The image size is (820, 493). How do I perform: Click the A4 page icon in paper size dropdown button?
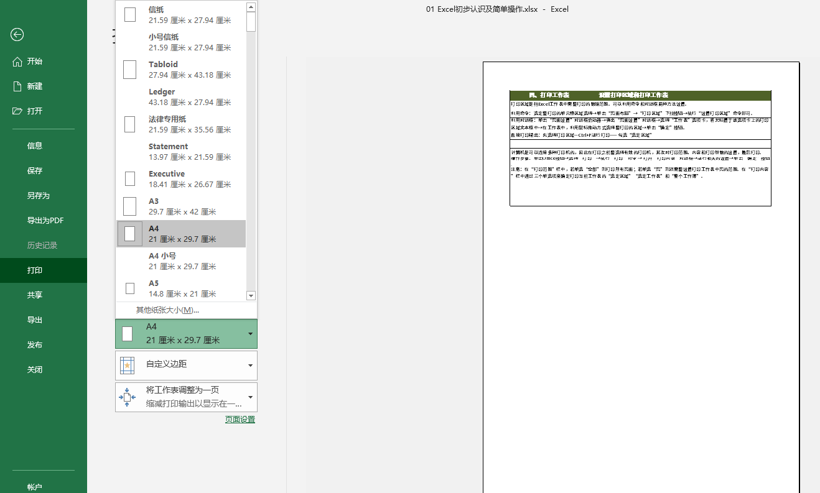pos(127,334)
